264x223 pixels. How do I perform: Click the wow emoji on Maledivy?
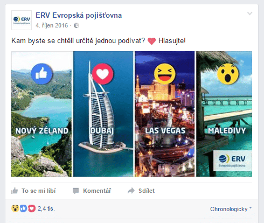pyautogui.click(x=228, y=74)
